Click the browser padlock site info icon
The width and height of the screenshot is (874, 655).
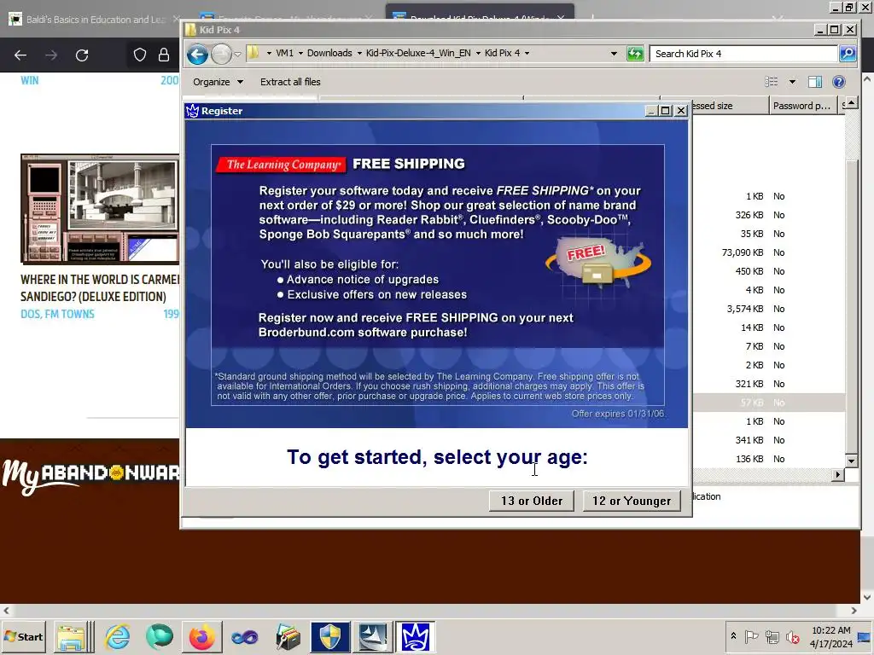point(163,55)
